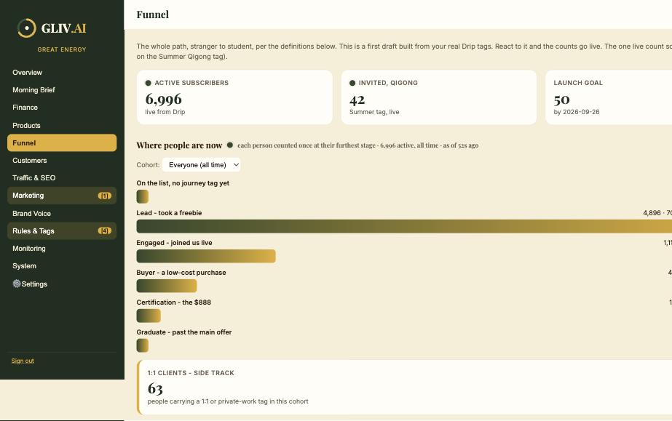Click the Settings gear icon

pos(17,284)
